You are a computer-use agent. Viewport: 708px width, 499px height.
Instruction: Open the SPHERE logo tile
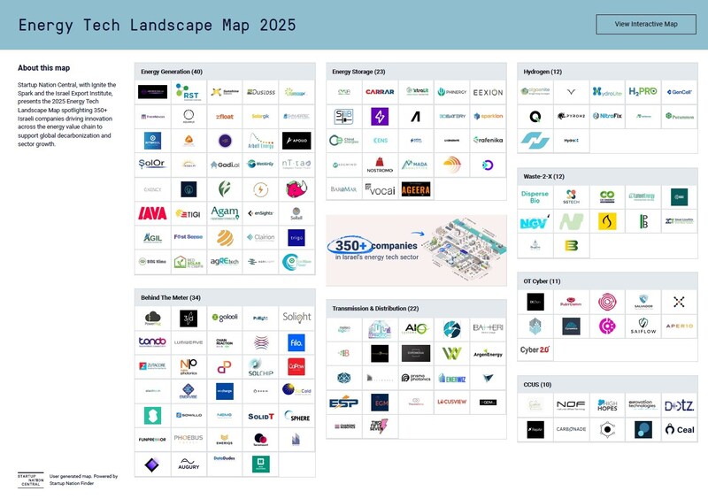tap(296, 416)
